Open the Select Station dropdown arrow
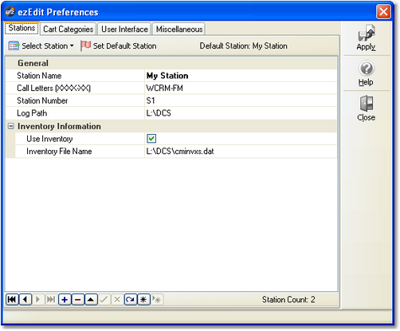The image size is (400, 331). click(x=72, y=46)
